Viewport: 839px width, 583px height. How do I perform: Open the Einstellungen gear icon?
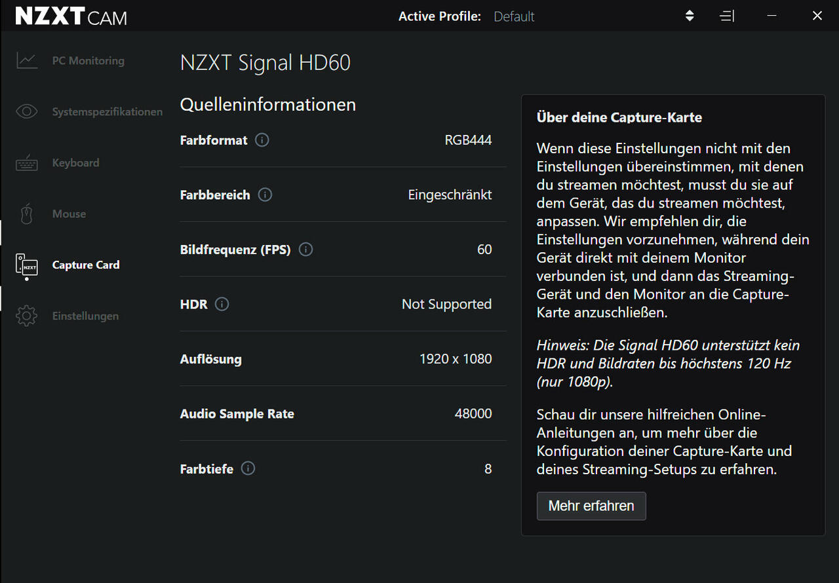click(27, 316)
